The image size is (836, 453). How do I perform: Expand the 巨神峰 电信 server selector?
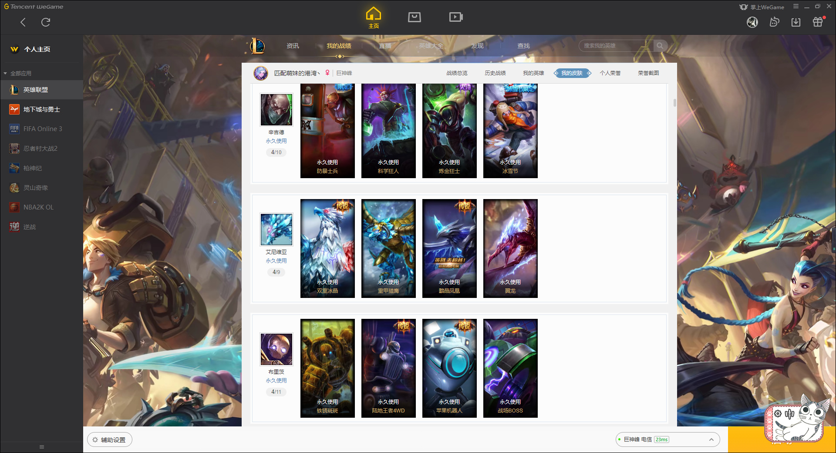pos(667,439)
